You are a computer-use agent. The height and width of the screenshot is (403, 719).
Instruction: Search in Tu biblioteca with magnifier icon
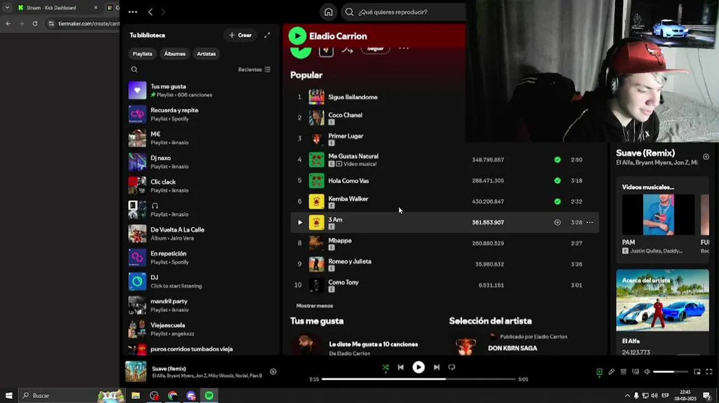tap(134, 69)
